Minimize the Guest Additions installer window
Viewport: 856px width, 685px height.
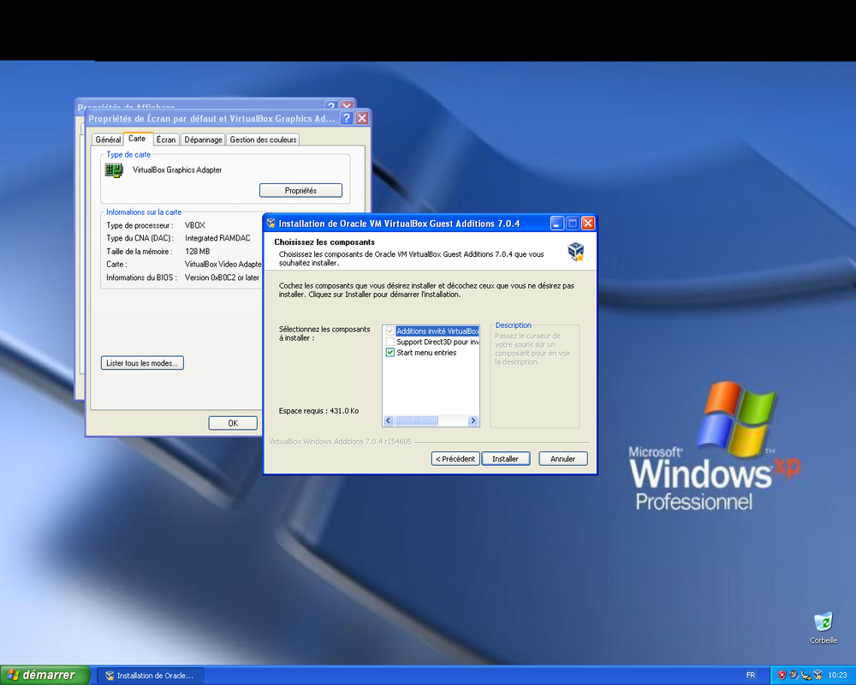point(557,223)
